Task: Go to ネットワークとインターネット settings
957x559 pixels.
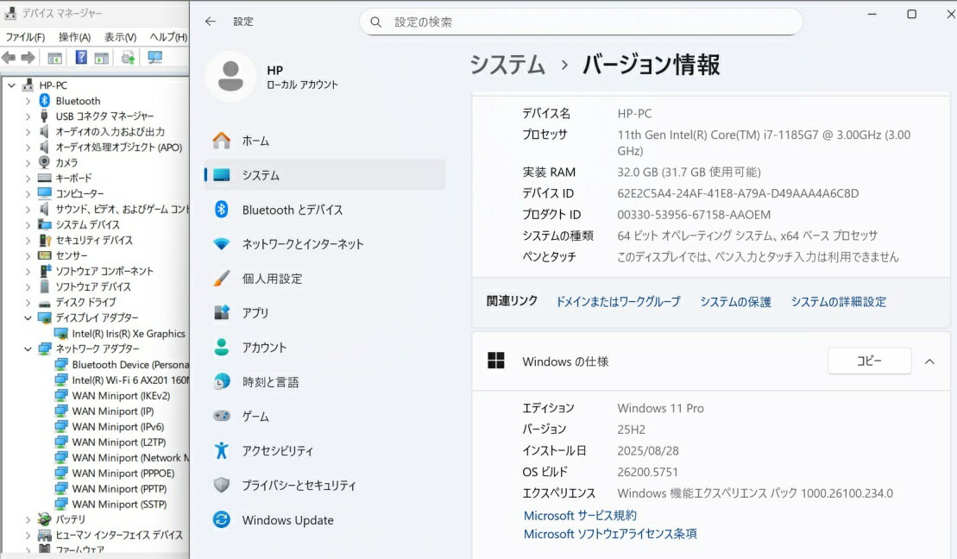Action: (x=302, y=244)
